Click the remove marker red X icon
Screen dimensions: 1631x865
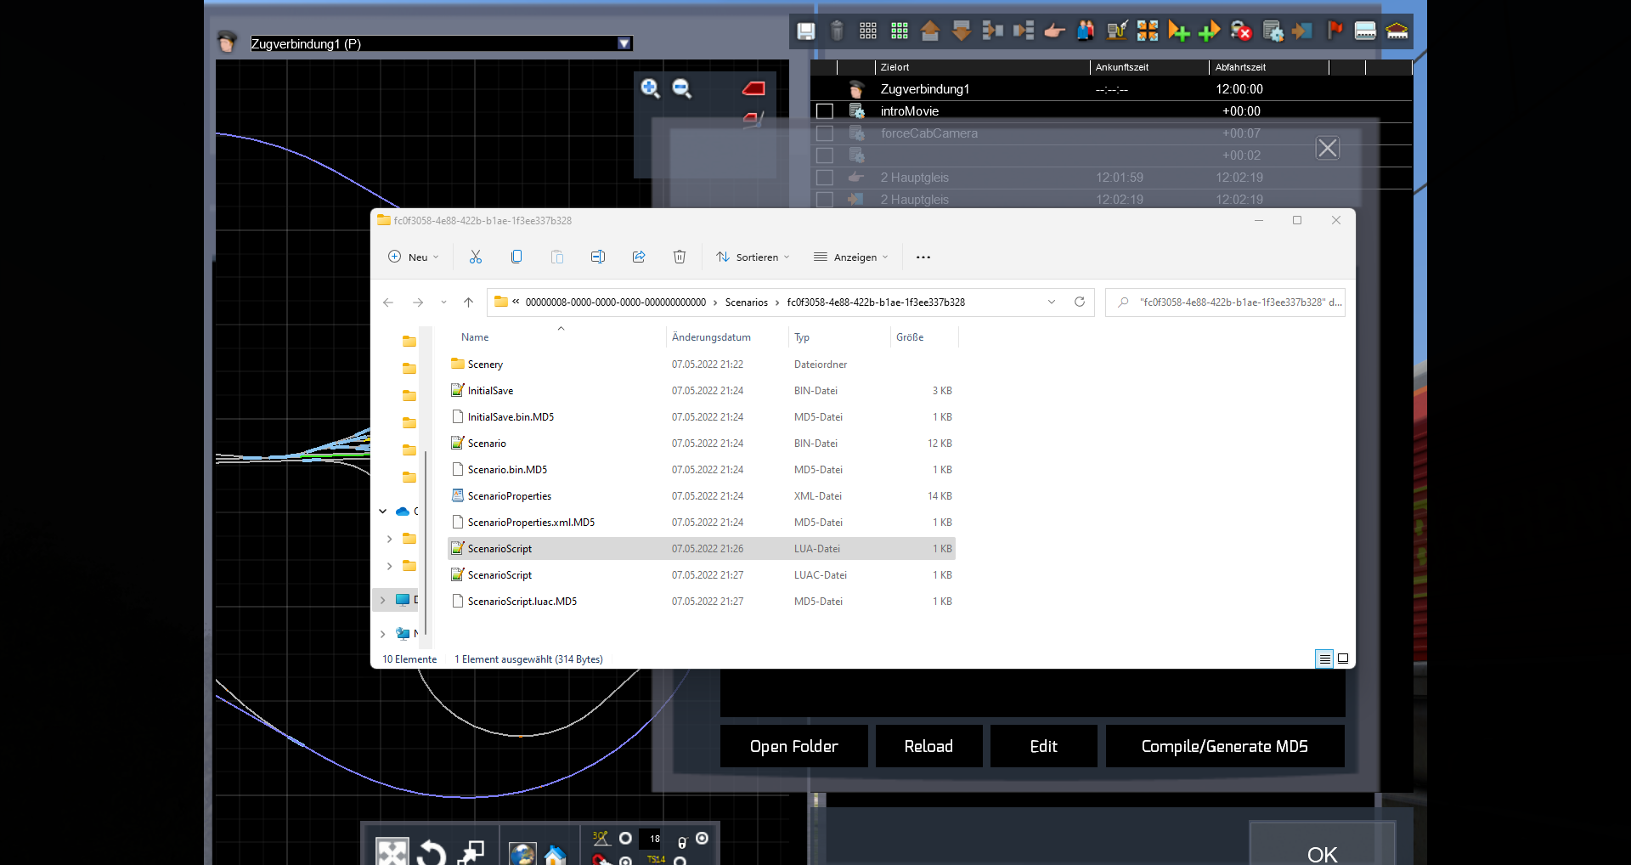click(x=1241, y=31)
